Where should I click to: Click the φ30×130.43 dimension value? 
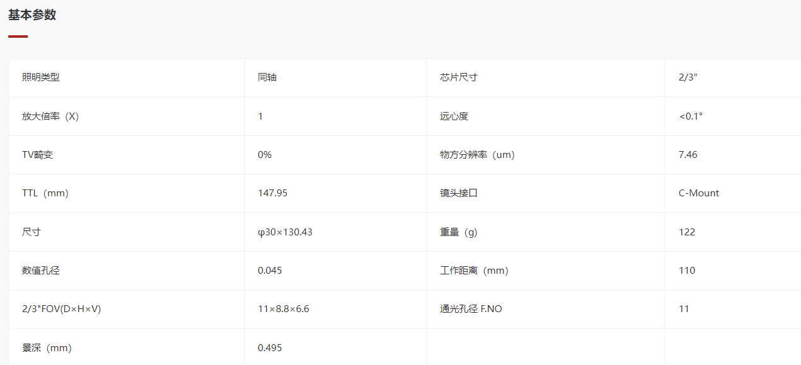285,232
